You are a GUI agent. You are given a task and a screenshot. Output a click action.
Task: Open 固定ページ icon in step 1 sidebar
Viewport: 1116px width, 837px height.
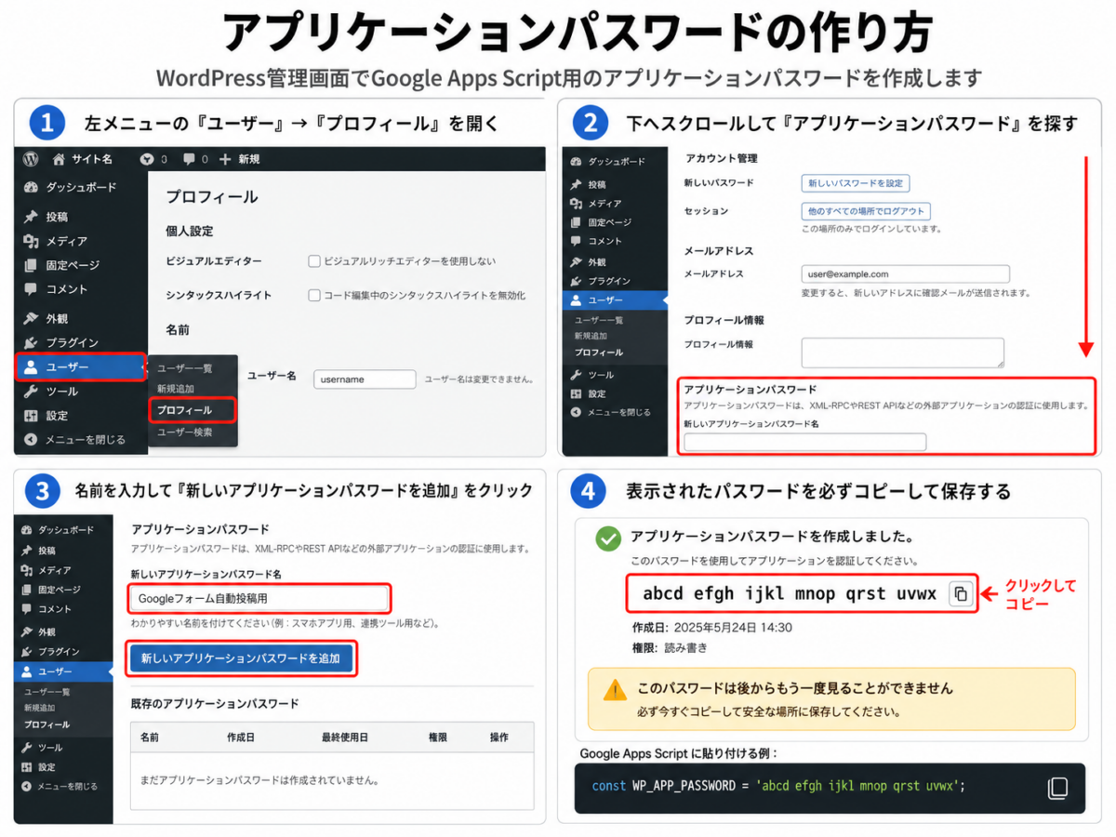(x=31, y=265)
